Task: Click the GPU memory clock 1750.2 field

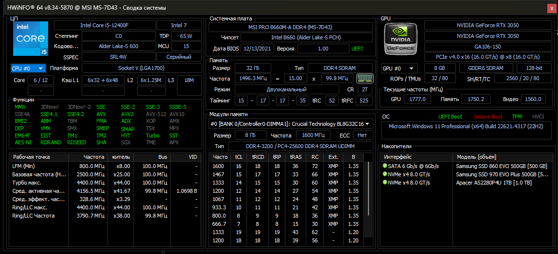Action: pyautogui.click(x=476, y=99)
